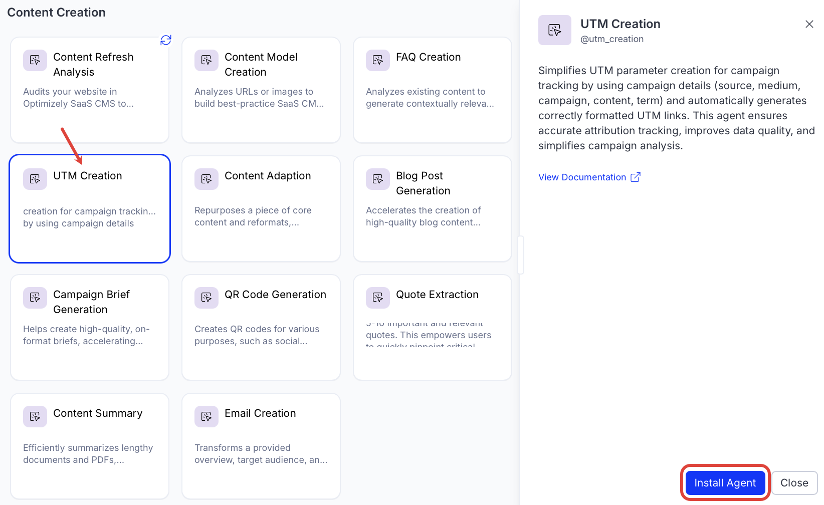
Task: Dismiss the UTM Creation panel with the X
Action: point(809,24)
